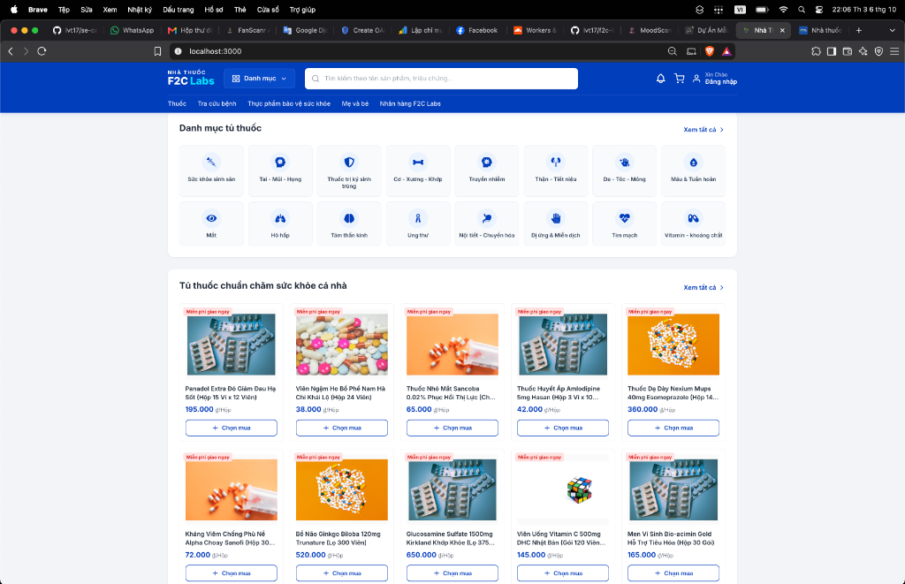This screenshot has height=584, width=905.
Task: Open the Rubik cube Vitamin C product image
Action: [563, 490]
